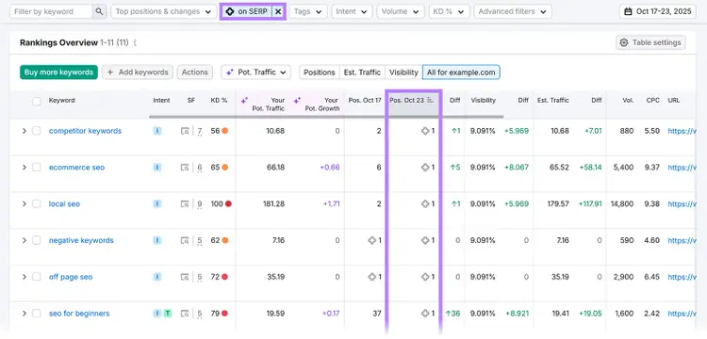This screenshot has height=339, width=707.
Task: Open Advanced filters dropdown
Action: [x=513, y=11]
